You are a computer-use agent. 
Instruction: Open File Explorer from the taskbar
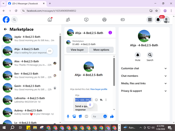click(x=35, y=128)
